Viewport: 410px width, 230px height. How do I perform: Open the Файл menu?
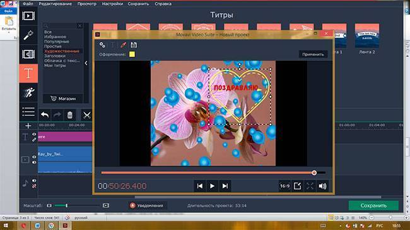point(28,4)
